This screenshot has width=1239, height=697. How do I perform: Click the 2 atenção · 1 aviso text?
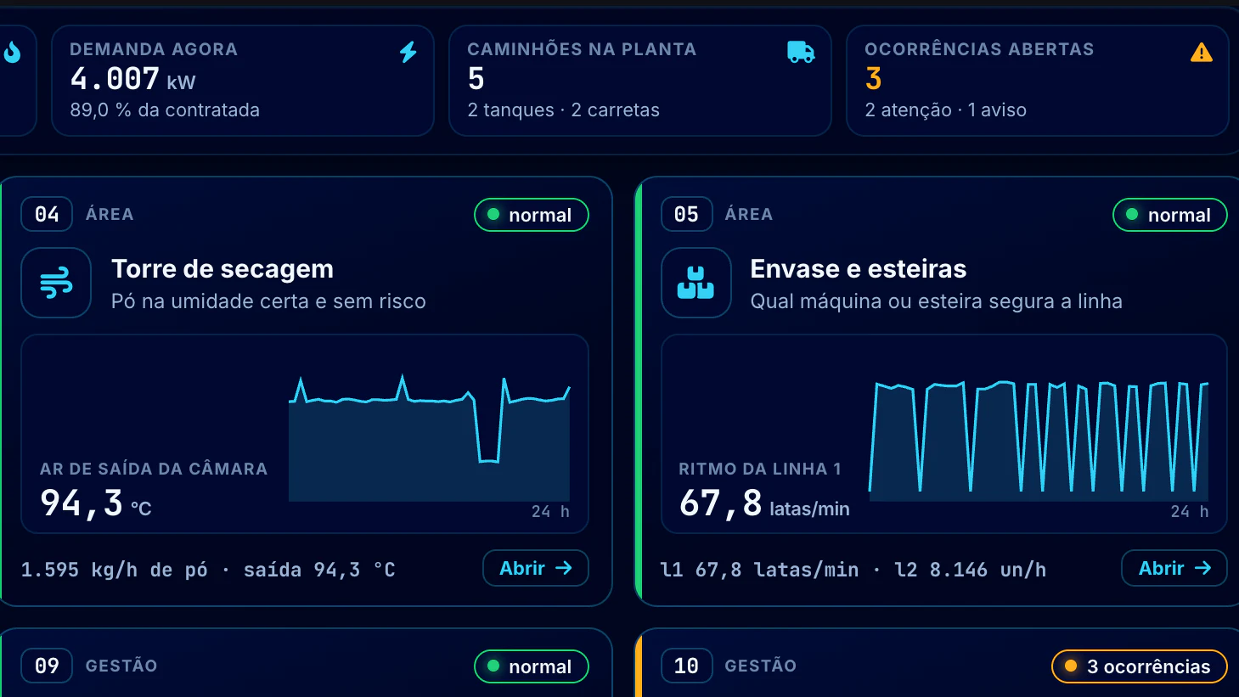945,110
